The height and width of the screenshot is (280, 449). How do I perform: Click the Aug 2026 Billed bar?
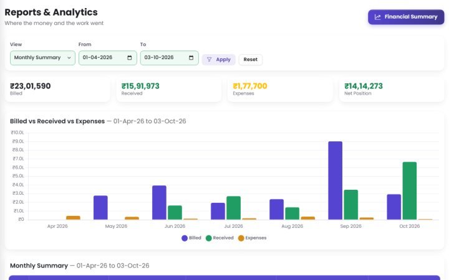[277, 210]
